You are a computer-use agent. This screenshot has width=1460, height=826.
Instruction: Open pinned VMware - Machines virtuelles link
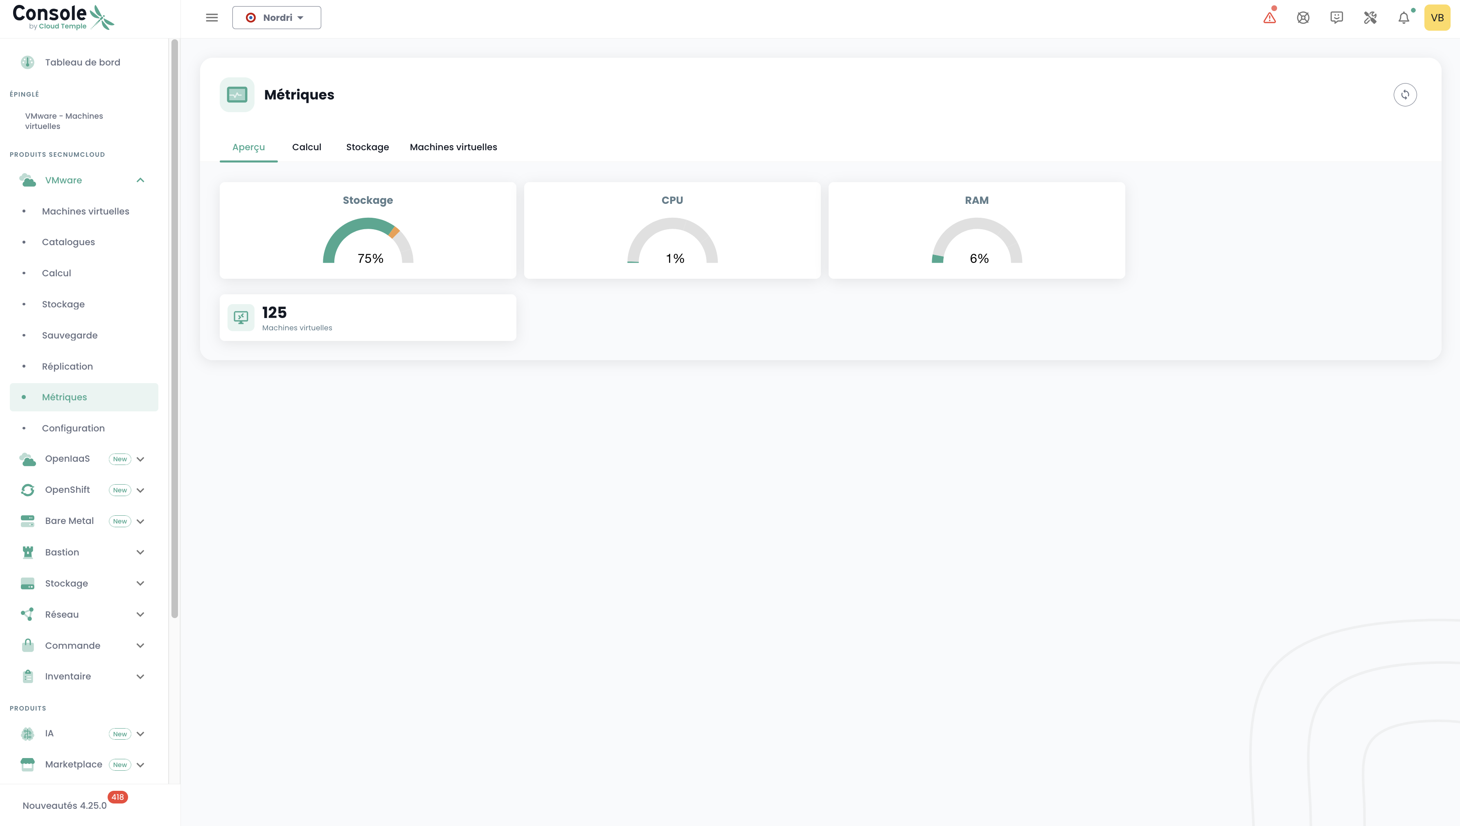point(64,121)
